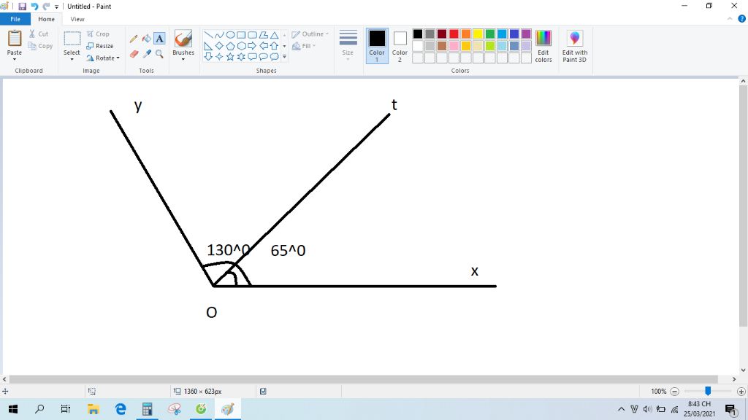This screenshot has width=748, height=420.
Task: Choose the Hexagon shape
Action: (241, 46)
